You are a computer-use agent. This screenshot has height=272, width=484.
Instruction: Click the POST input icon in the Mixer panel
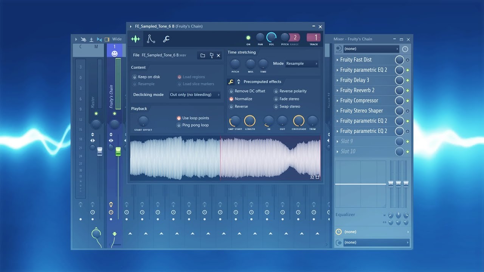click(x=339, y=49)
